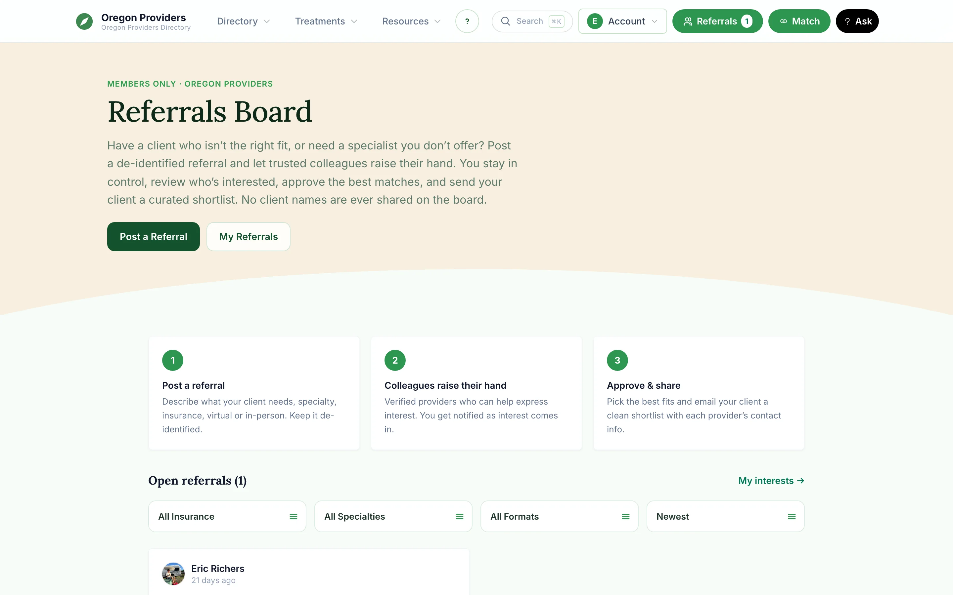953x595 pixels.
Task: Click the Oregon Providers Directory subtitle
Action: coord(146,27)
